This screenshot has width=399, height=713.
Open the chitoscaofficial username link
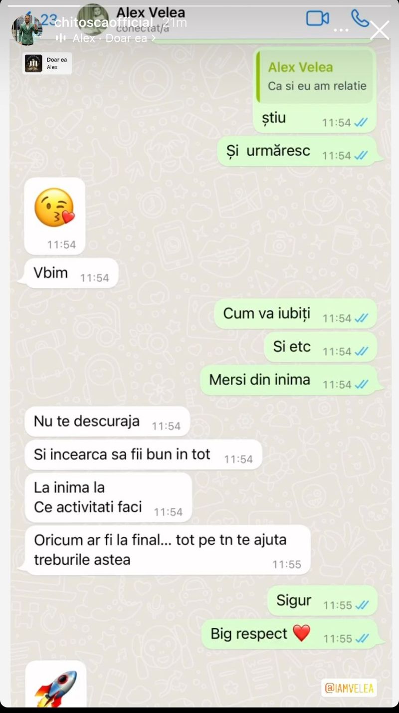pyautogui.click(x=103, y=22)
